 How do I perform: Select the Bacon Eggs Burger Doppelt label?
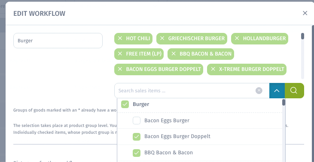click(x=177, y=136)
